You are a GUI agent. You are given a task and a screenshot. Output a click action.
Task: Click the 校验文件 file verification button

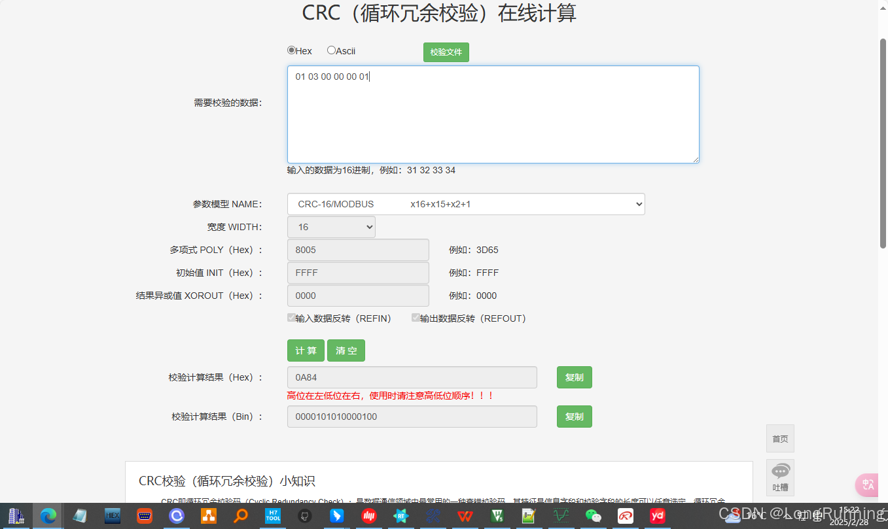pyautogui.click(x=446, y=52)
